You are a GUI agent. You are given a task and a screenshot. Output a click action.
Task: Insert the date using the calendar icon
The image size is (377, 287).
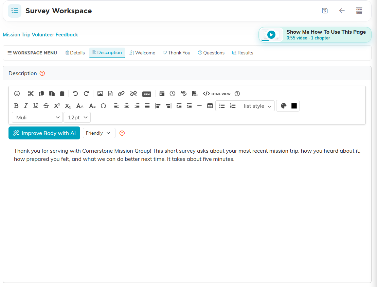tap(162, 94)
